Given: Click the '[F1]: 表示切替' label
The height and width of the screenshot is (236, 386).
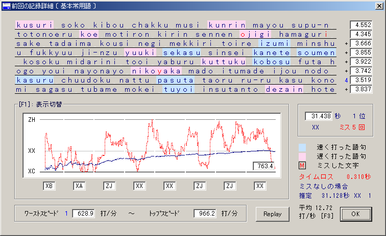Looking at the screenshot, I should tap(40, 104).
